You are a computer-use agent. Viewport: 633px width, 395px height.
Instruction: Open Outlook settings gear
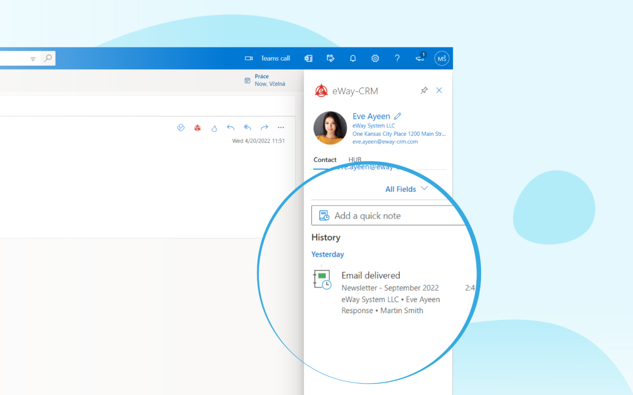click(x=375, y=58)
